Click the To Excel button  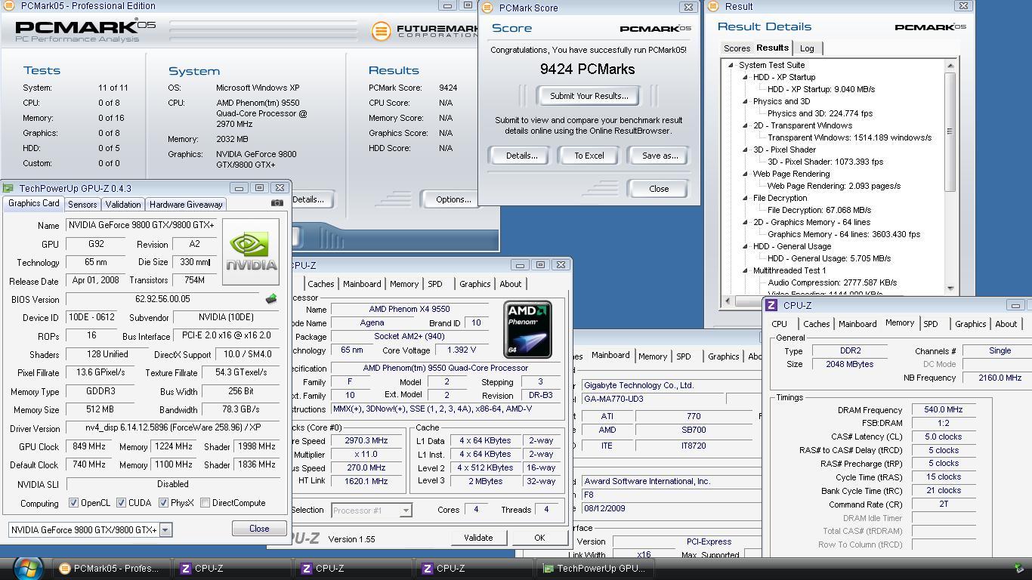(589, 156)
